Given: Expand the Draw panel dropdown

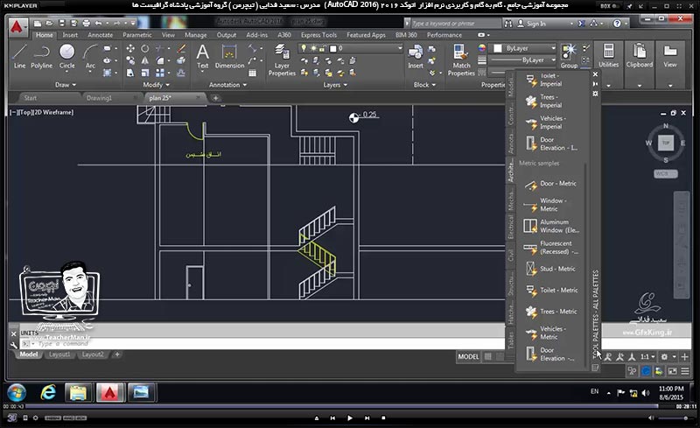Looking at the screenshot, I should 66,85.
